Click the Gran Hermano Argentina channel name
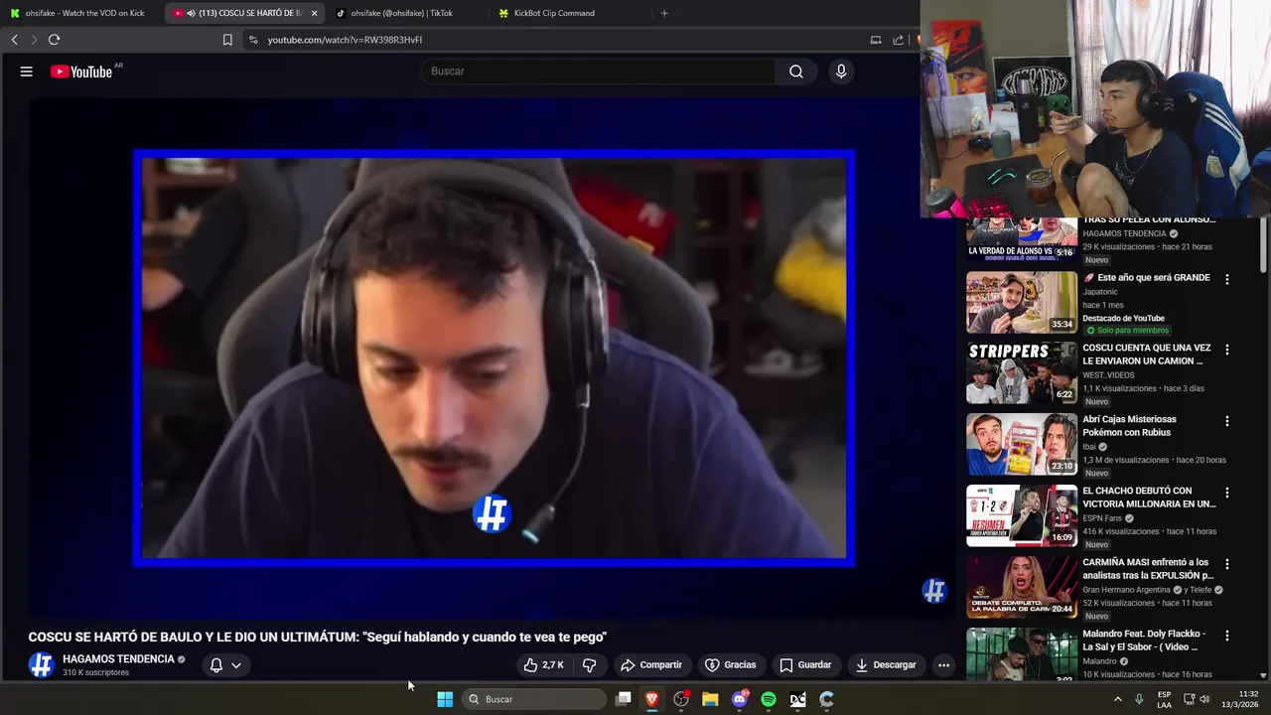Image resolution: width=1271 pixels, height=715 pixels. (x=1127, y=590)
